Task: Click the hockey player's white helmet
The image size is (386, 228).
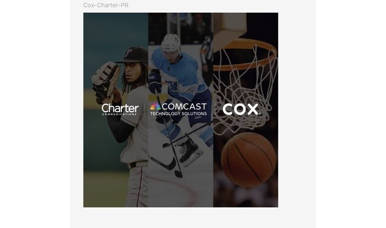Action: click(171, 43)
